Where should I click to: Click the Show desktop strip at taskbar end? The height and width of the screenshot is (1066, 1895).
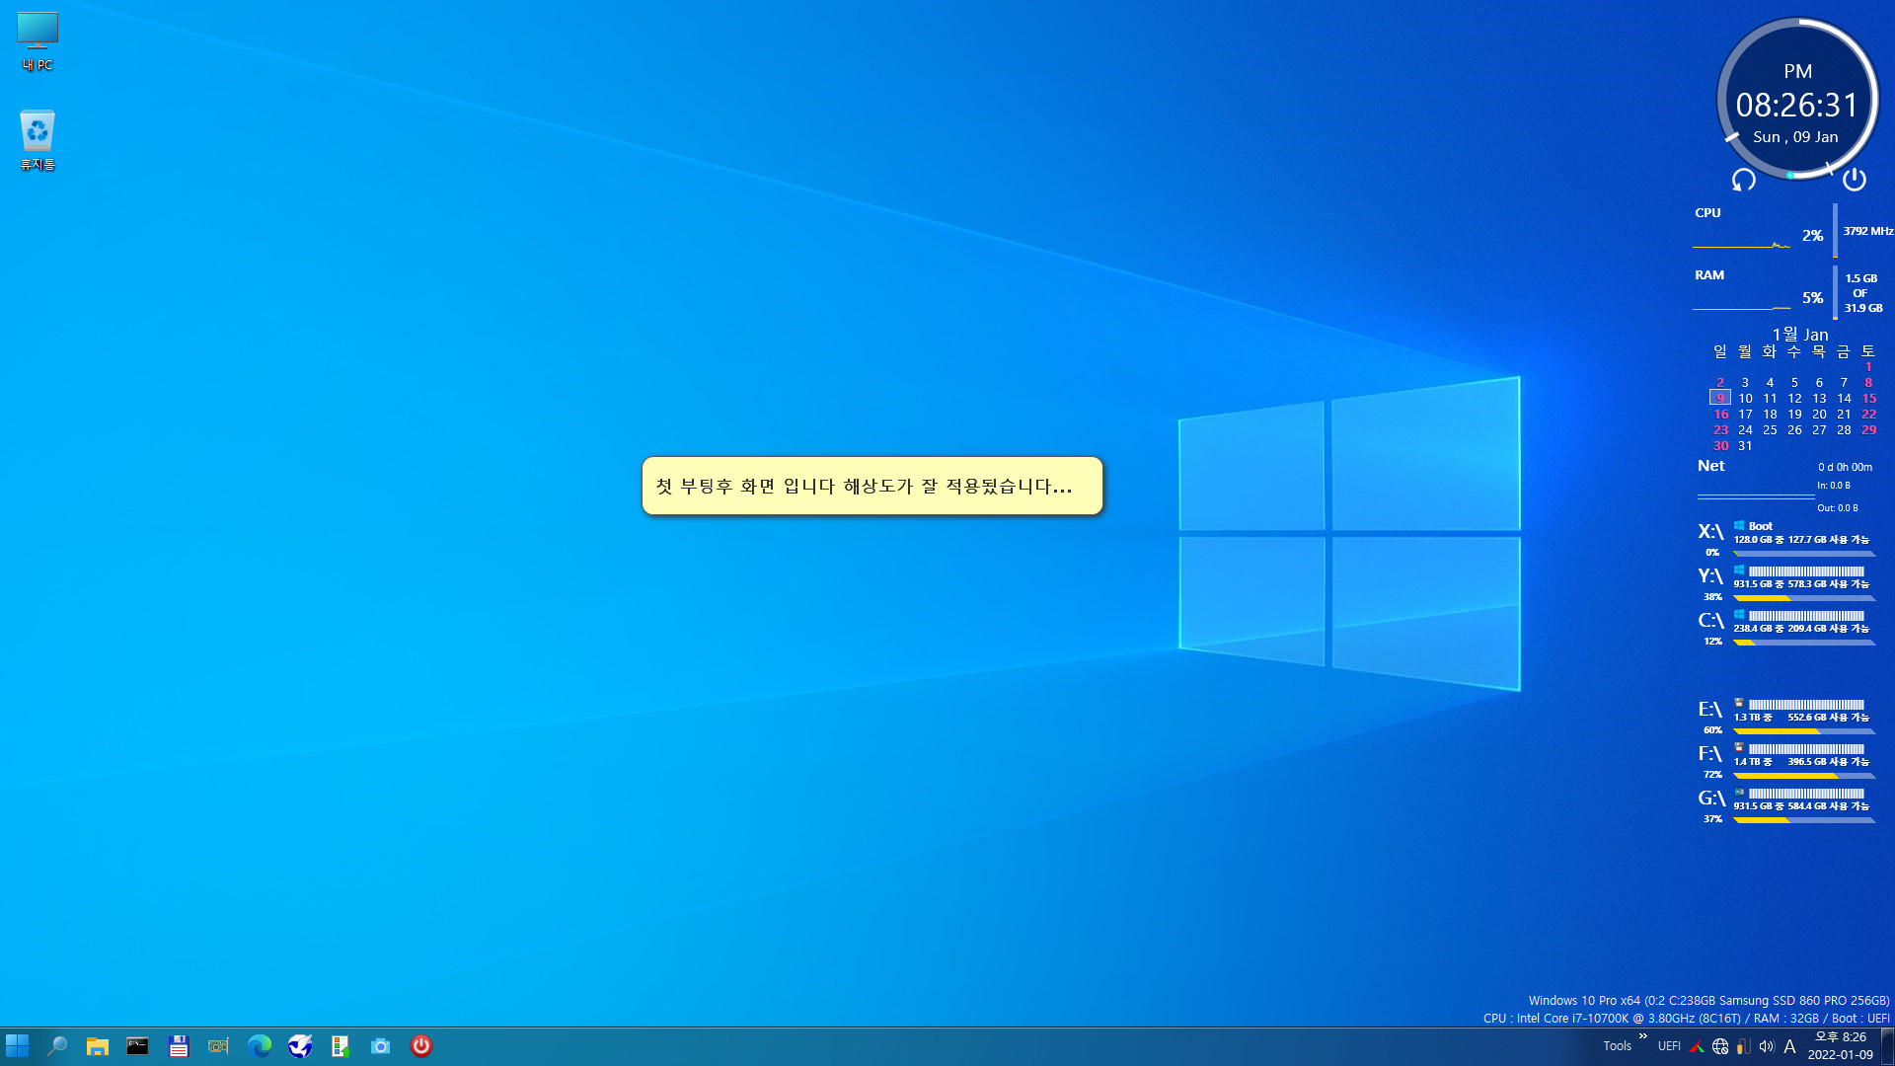pyautogui.click(x=1888, y=1045)
